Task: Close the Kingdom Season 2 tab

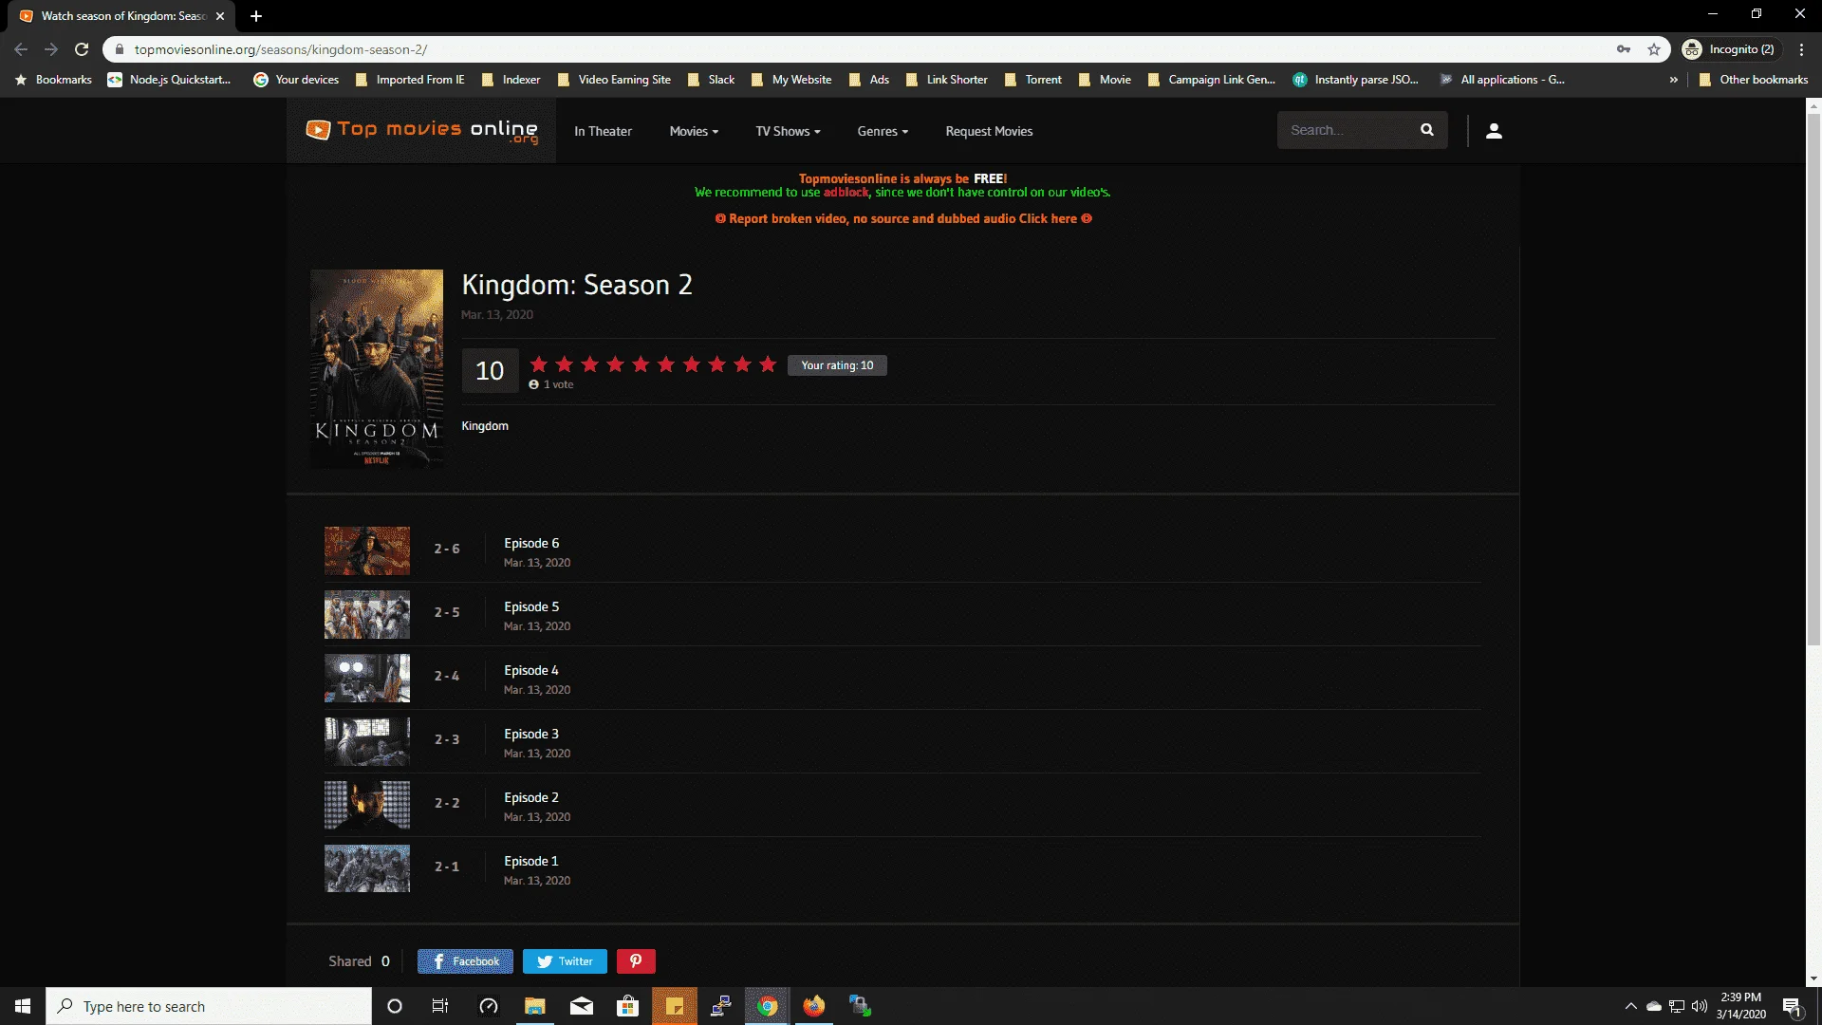Action: [x=220, y=16]
